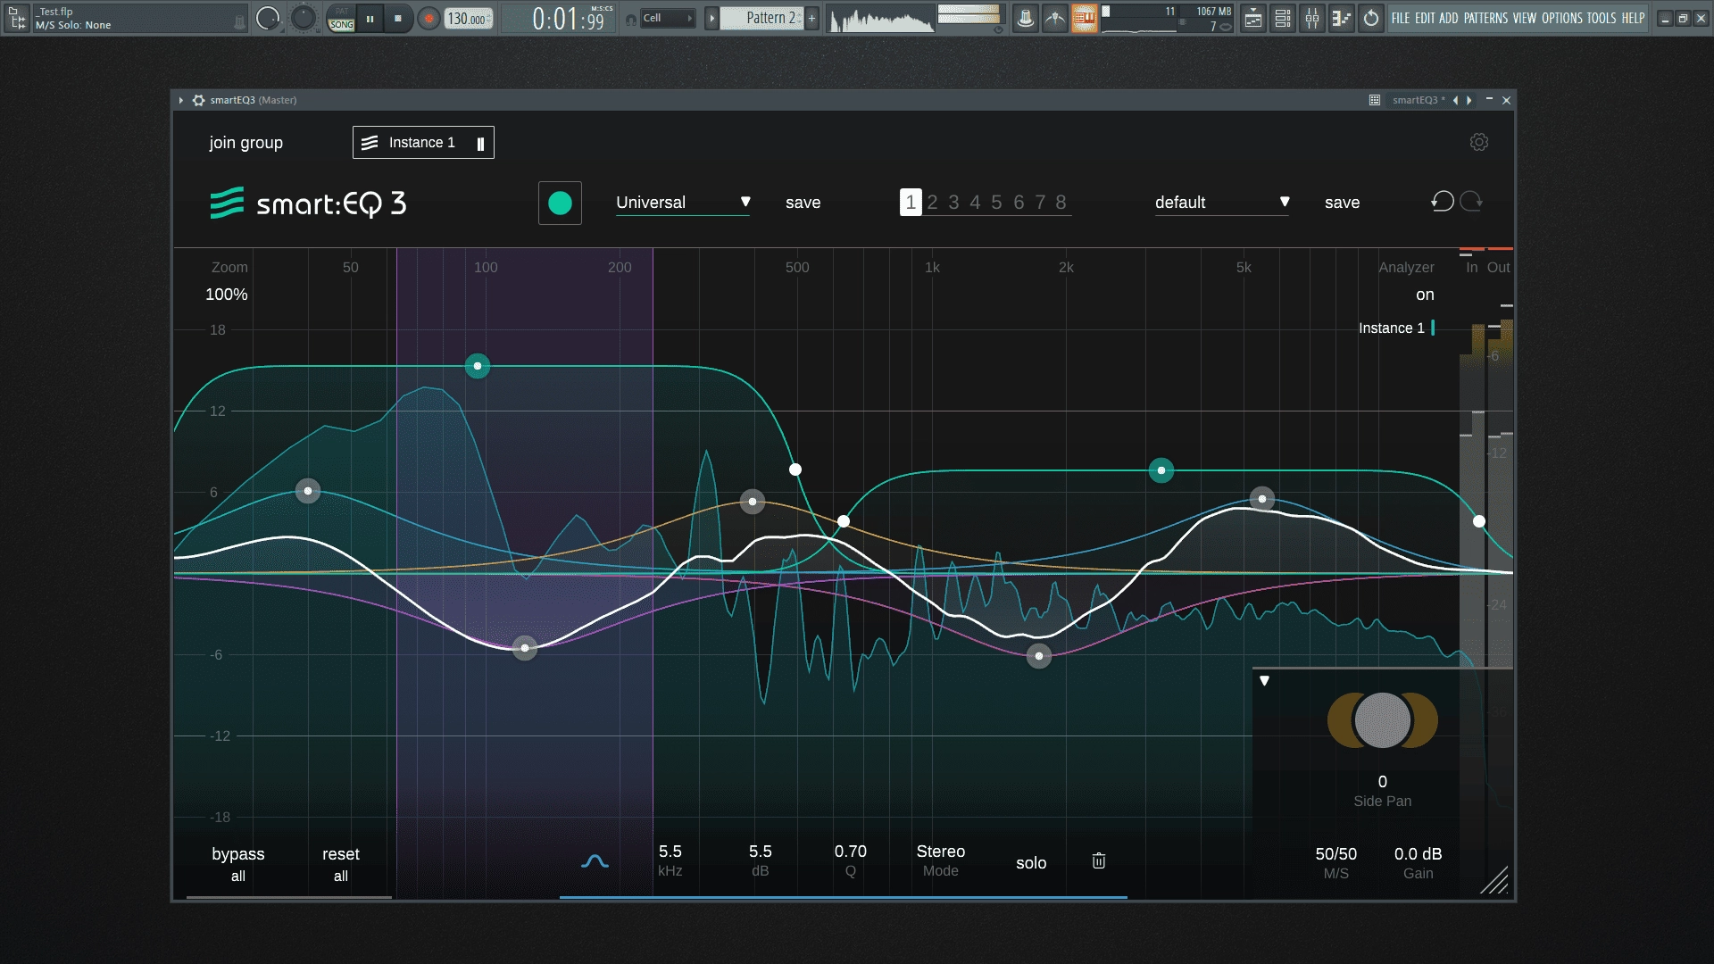Image resolution: width=1714 pixels, height=964 pixels.
Task: Click the circular arrow icon beside piano roll
Action: coord(1371,18)
